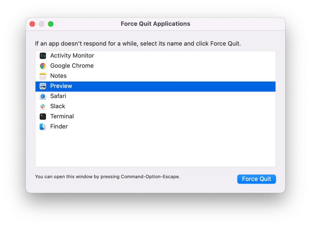
Task: Choose the Terminal label in list
Action: [62, 116]
